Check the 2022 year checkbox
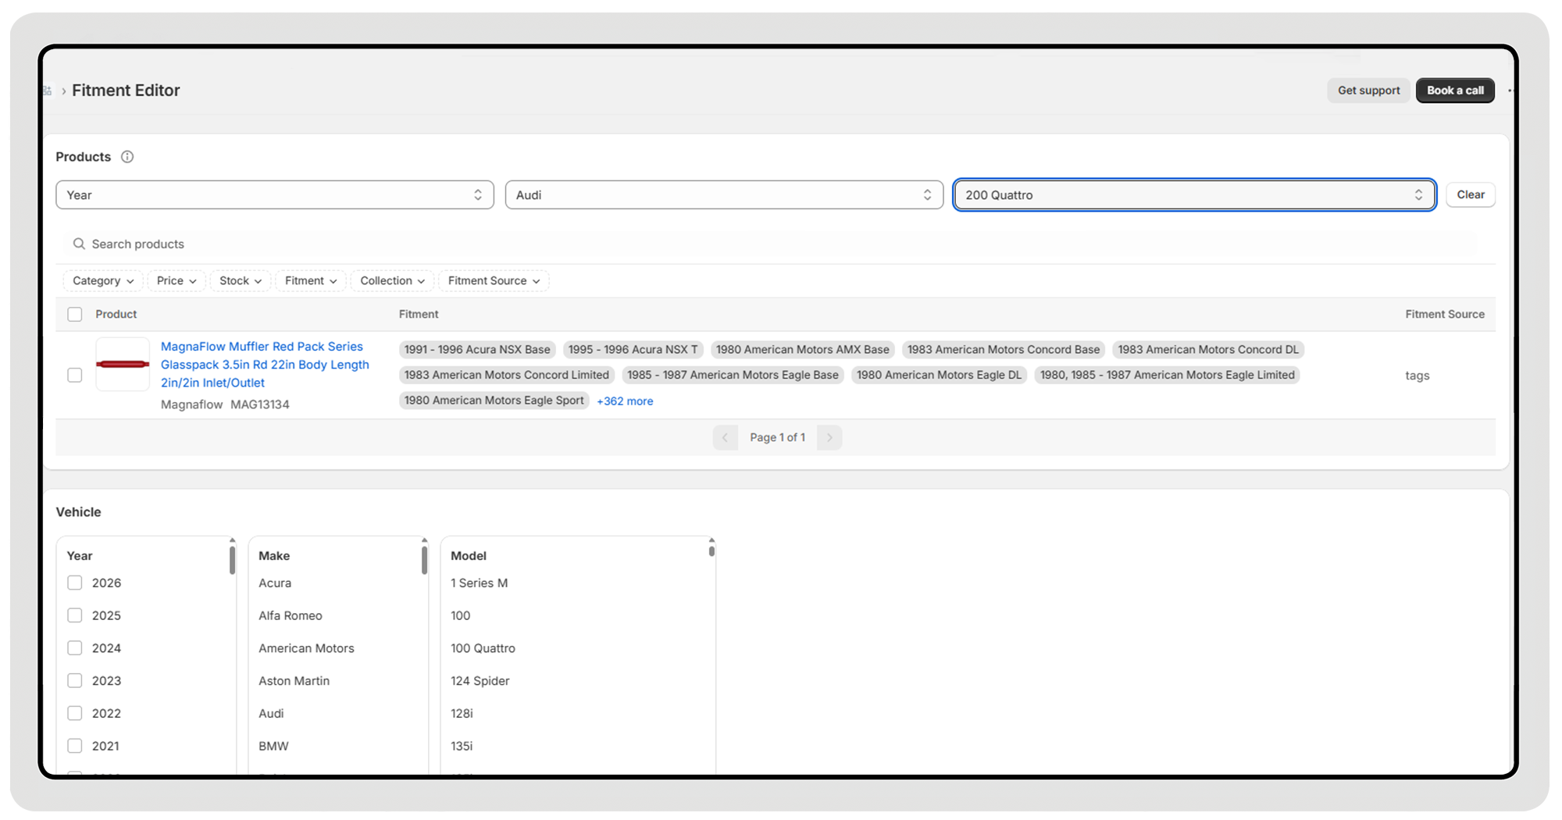The height and width of the screenshot is (820, 1562). pyautogui.click(x=75, y=713)
